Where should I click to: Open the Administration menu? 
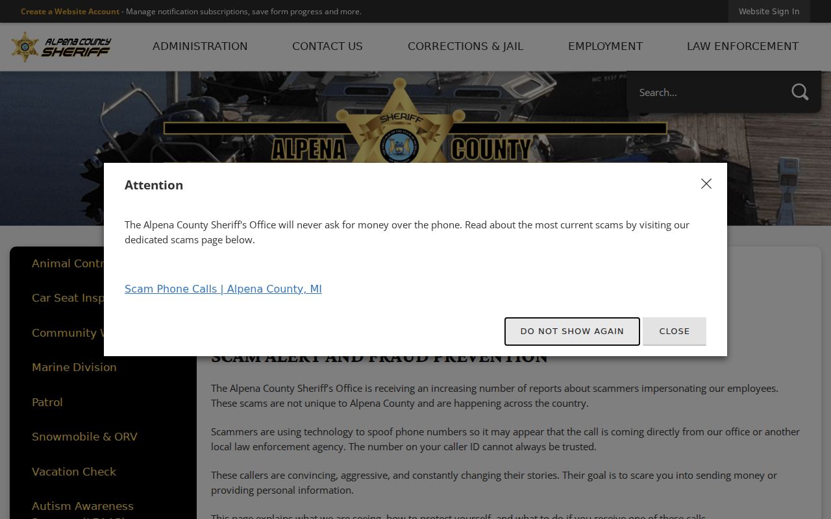200,47
